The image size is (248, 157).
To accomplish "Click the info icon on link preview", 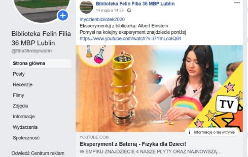I will (x=190, y=132).
